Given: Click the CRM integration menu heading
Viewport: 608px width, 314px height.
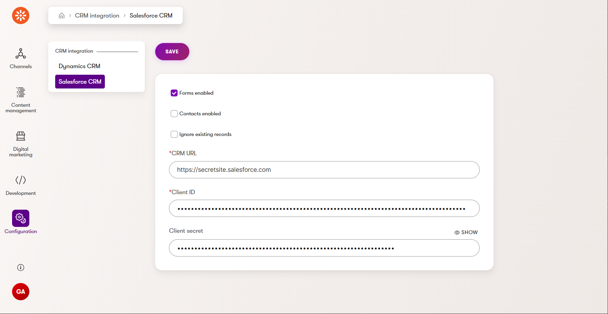Looking at the screenshot, I should (x=74, y=51).
